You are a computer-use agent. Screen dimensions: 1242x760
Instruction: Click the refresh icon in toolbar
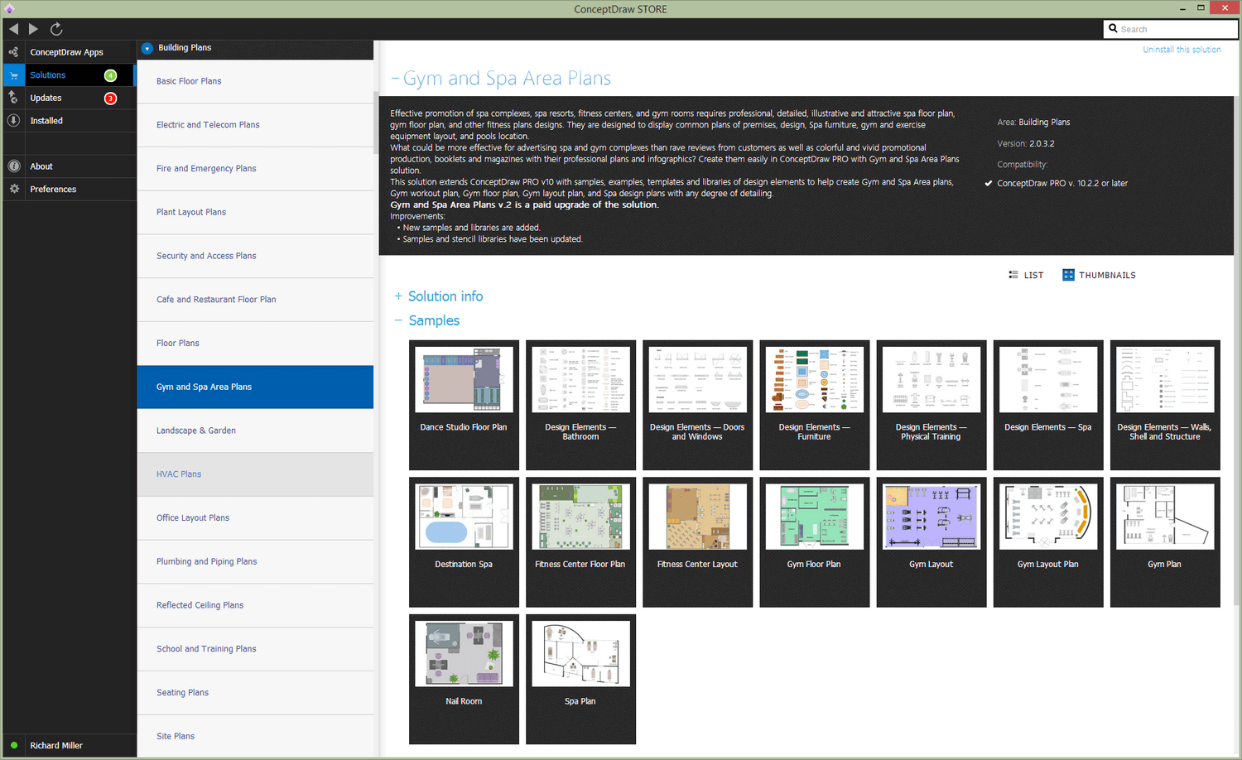click(56, 29)
